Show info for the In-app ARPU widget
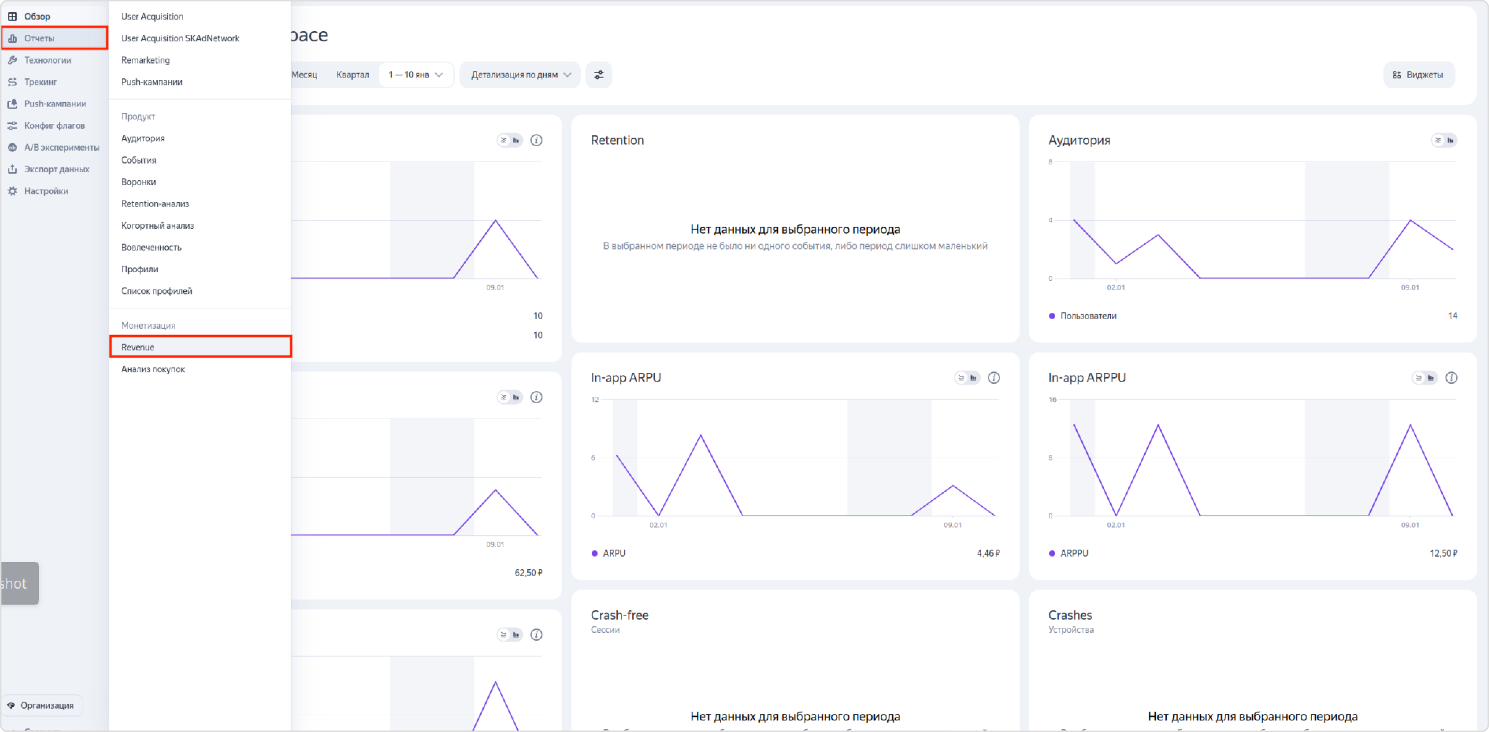Screen dimensions: 1489x732 [x=994, y=378]
